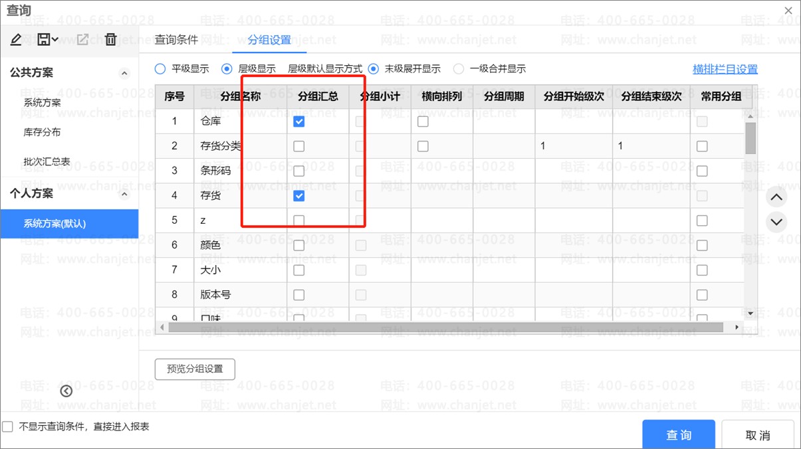Click the 取消 button
Screen dimensions: 801x449
point(758,435)
